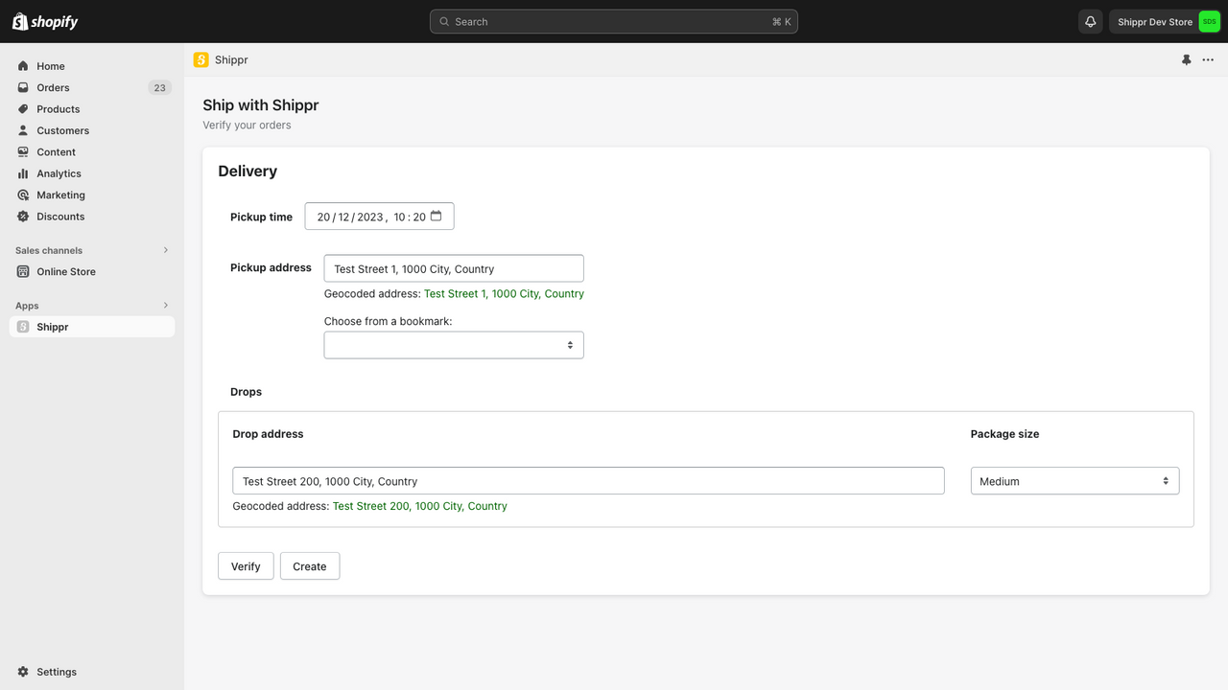
Task: Click the Pickup address input
Action: 454,268
